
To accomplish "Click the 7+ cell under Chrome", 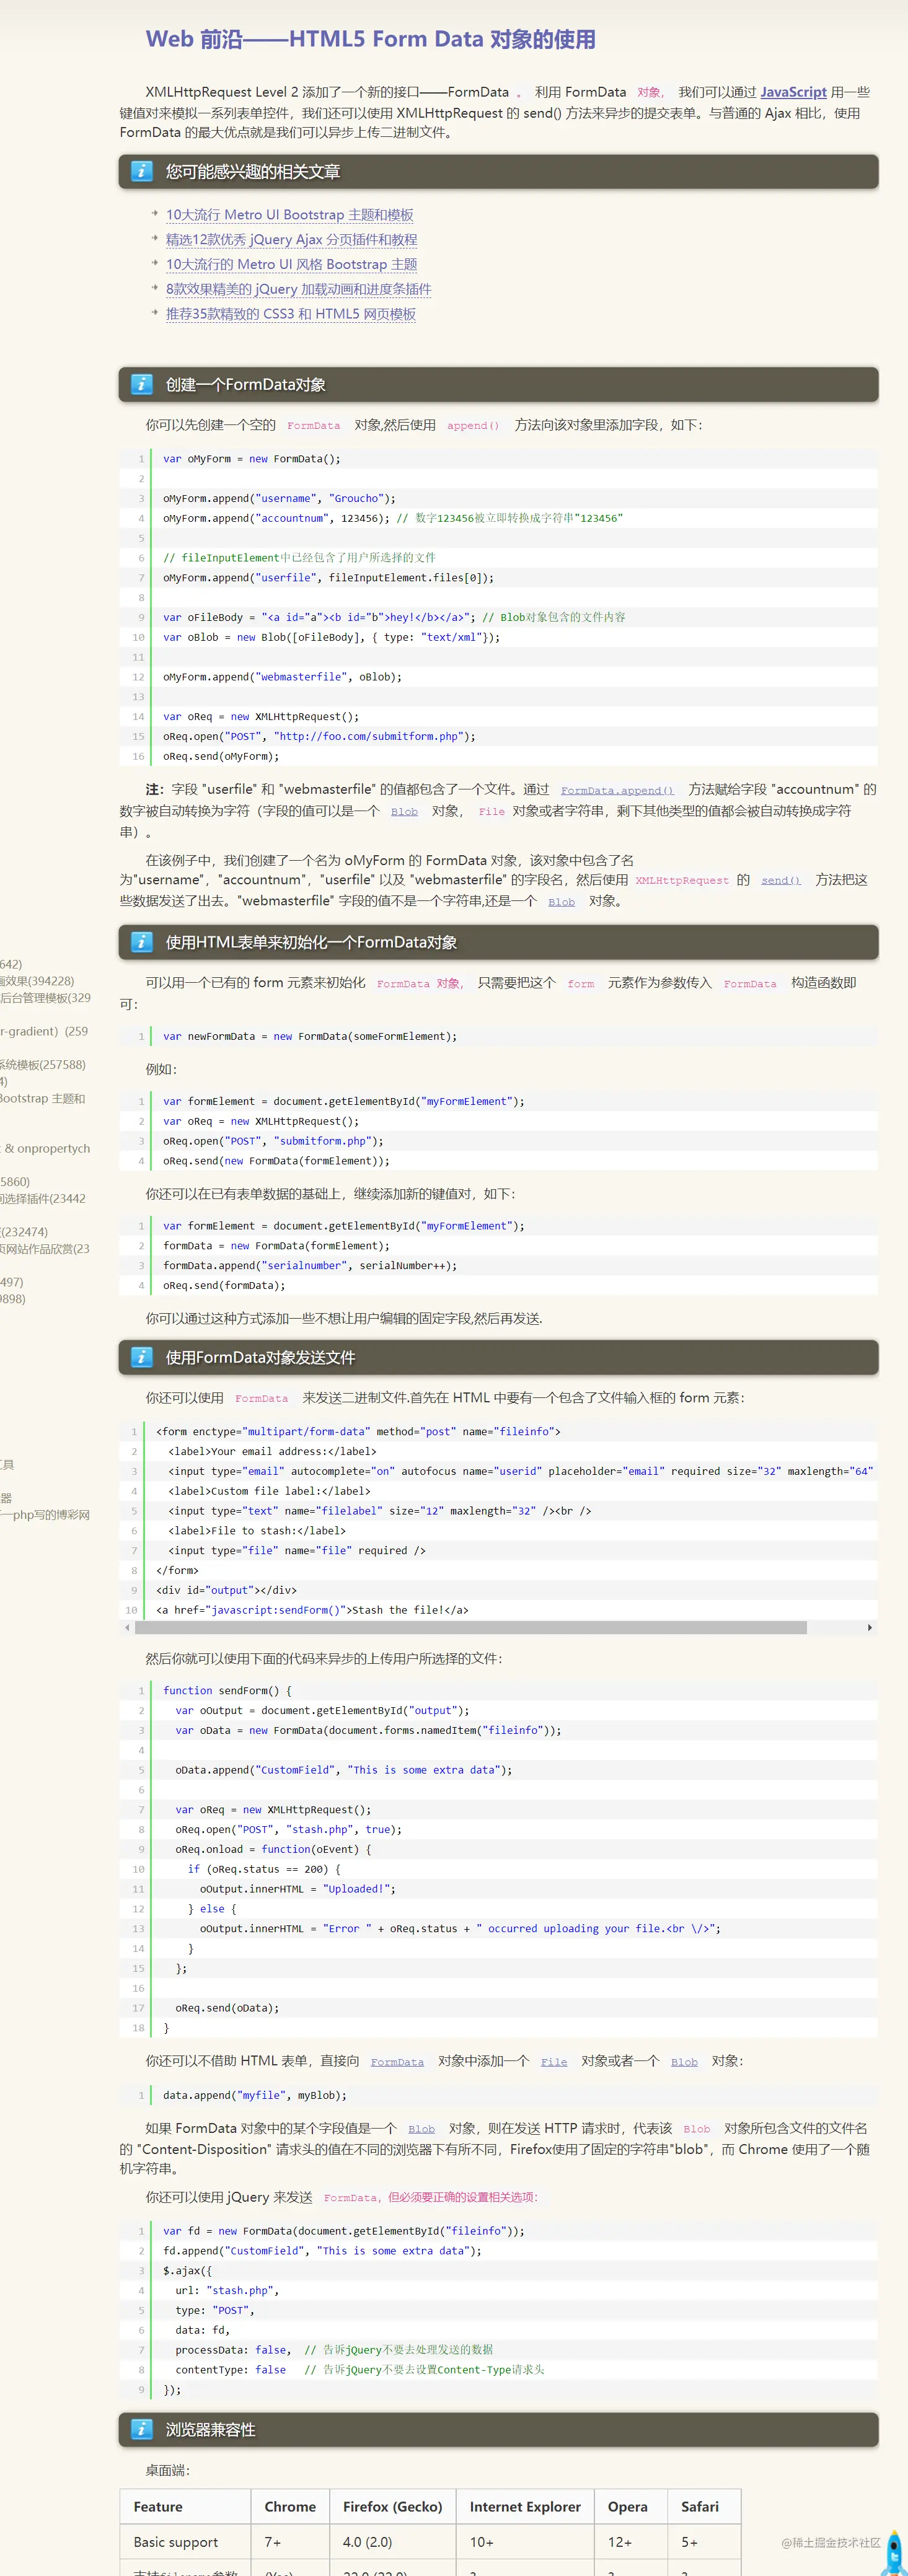I will [x=290, y=2541].
